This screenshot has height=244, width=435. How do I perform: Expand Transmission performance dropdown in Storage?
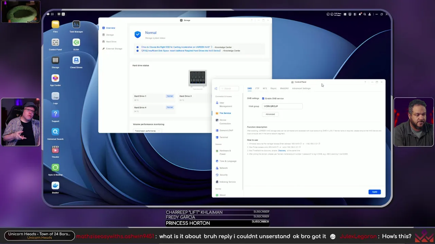pyautogui.click(x=147, y=131)
